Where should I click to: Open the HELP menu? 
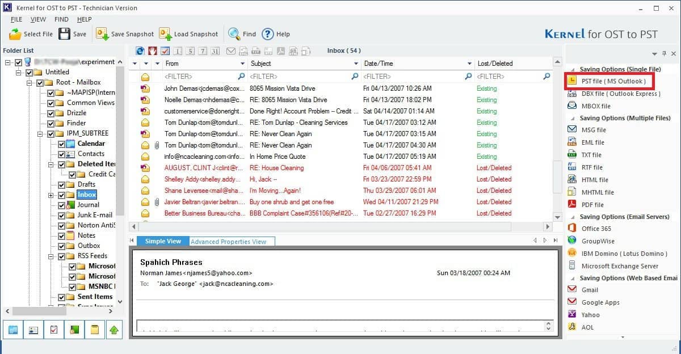point(84,19)
